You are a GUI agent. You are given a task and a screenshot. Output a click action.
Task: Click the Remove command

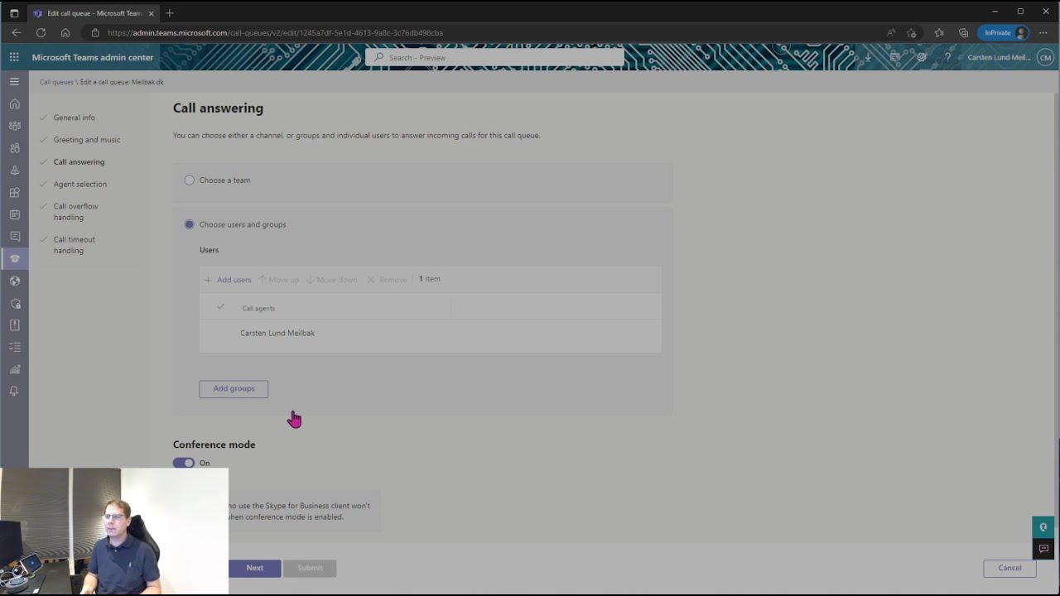(x=387, y=280)
